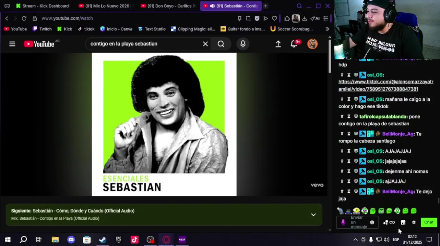
Task: Timeout osi_OS 'jajajajajaa' message hourglass icon
Action: pyautogui.click(x=349, y=161)
